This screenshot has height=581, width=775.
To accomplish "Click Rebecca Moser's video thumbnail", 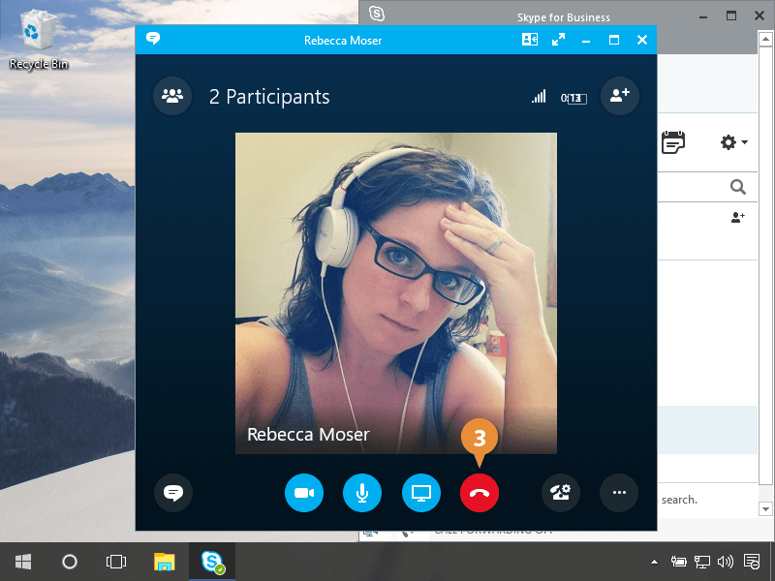I will coord(395,292).
